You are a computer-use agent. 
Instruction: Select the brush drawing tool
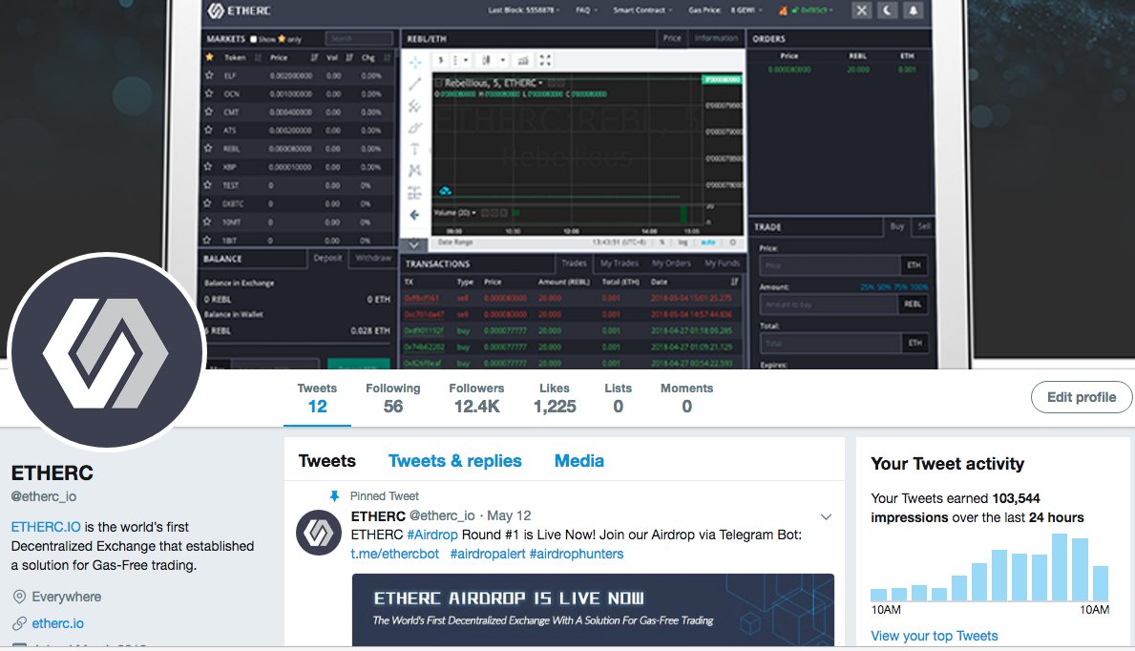[x=415, y=128]
